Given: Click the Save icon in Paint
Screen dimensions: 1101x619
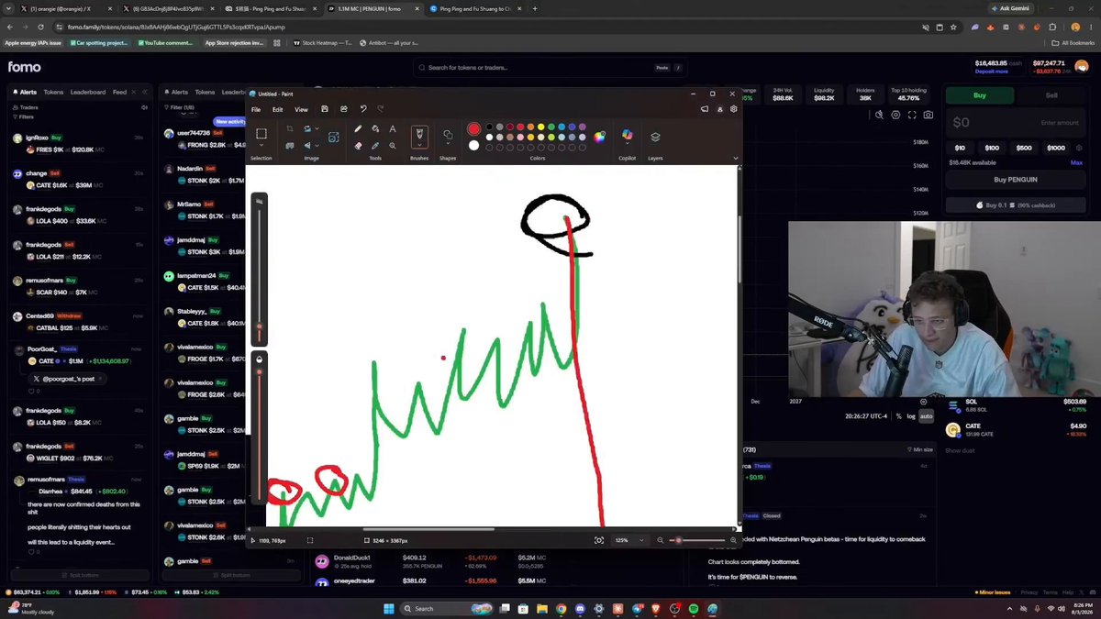Looking at the screenshot, I should [x=325, y=109].
